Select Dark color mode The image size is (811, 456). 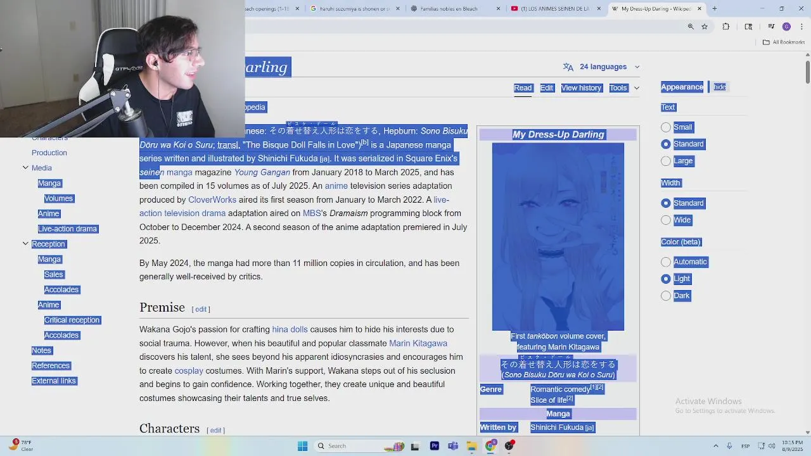click(666, 296)
